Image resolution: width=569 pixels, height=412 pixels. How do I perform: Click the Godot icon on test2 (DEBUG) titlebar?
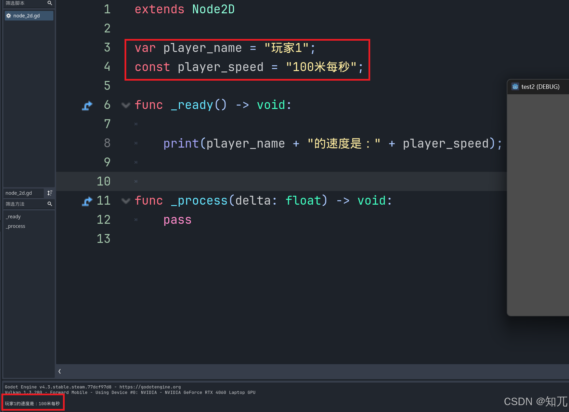[x=515, y=86]
